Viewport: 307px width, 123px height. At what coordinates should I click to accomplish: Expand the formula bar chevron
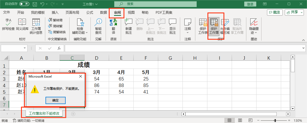point(304,48)
